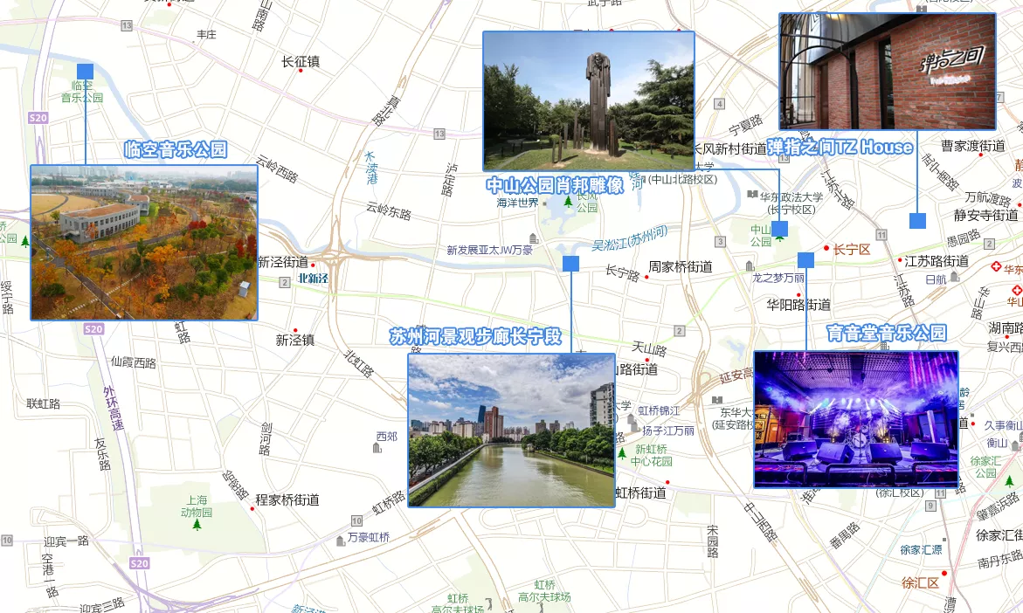
Task: Click the green tree icon at 上海动物园
Action: click(197, 525)
